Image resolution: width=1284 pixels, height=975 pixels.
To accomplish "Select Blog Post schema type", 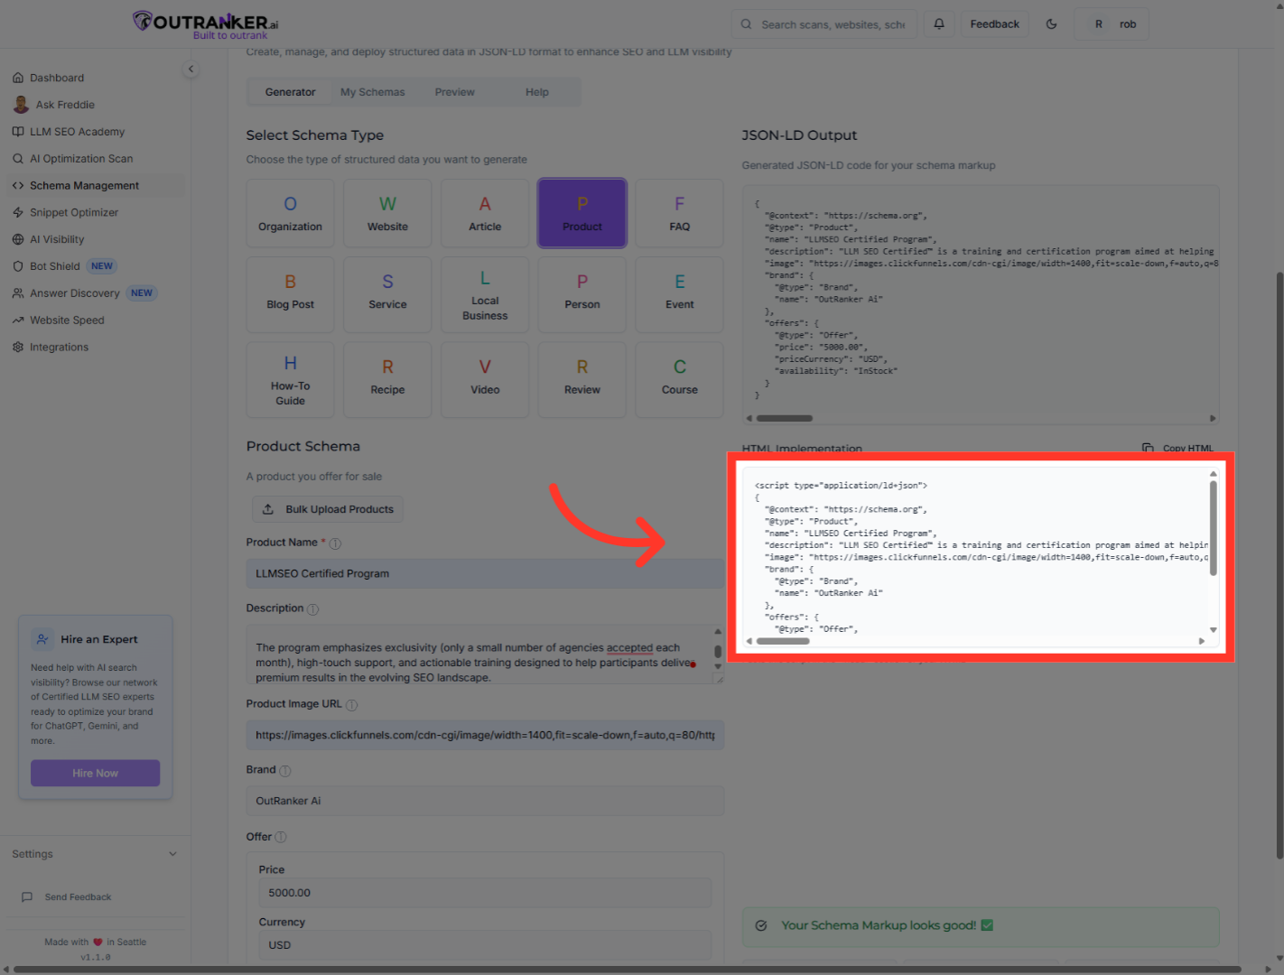I will click(x=290, y=293).
